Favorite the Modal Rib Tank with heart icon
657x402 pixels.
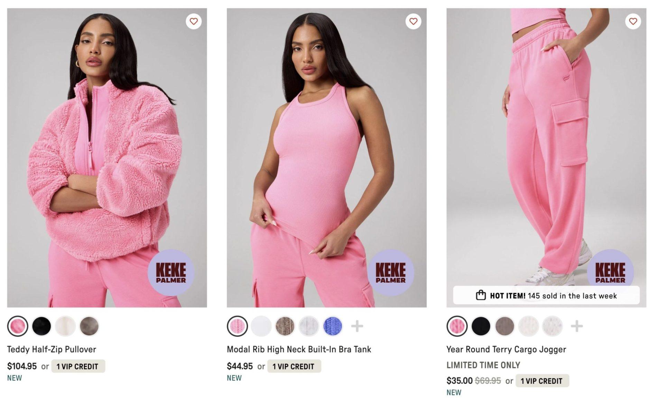413,21
